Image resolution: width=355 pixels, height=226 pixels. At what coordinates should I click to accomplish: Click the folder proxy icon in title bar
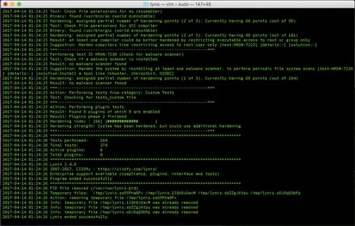coord(146,4)
